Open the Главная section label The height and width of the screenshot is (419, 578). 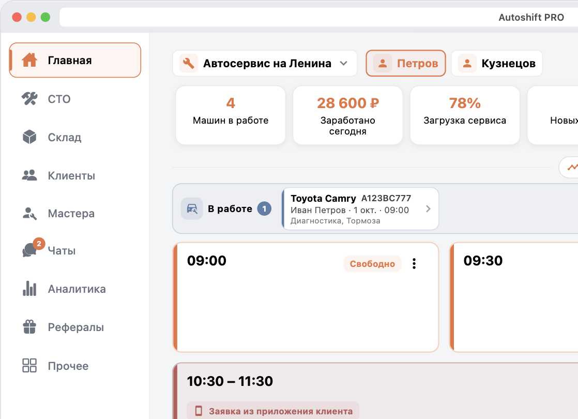(70, 61)
